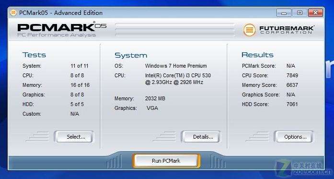
Task: Click the PCMARK05 logo banner
Action: click(x=62, y=29)
